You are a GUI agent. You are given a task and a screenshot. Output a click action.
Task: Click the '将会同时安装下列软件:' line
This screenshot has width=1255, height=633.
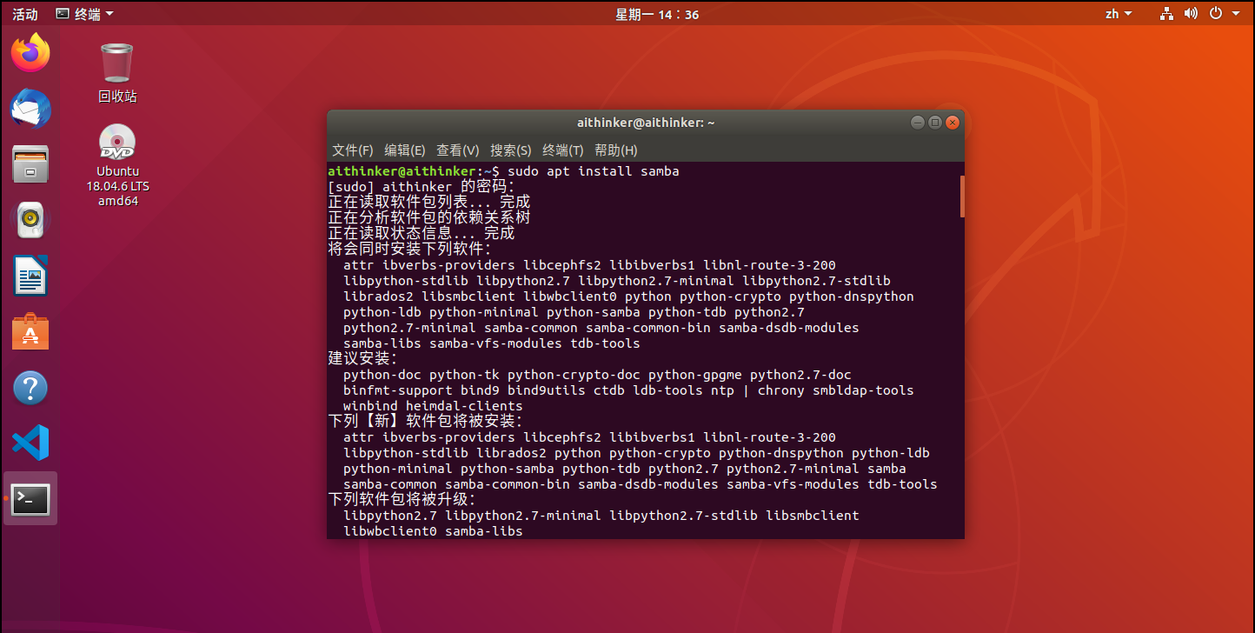pyautogui.click(x=409, y=249)
